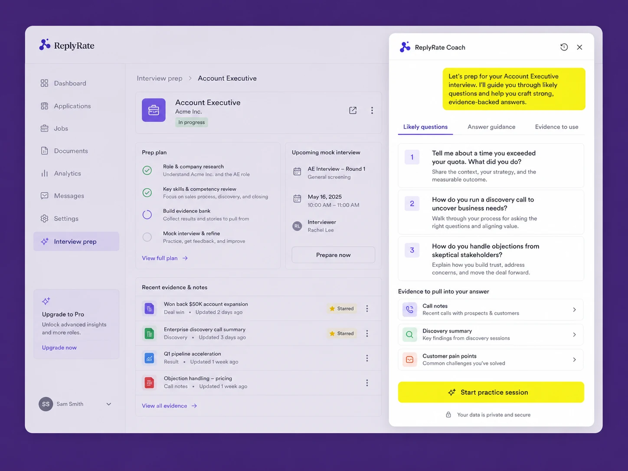Switch to the Likely questions tab
Image resolution: width=628 pixels, height=471 pixels.
point(425,127)
